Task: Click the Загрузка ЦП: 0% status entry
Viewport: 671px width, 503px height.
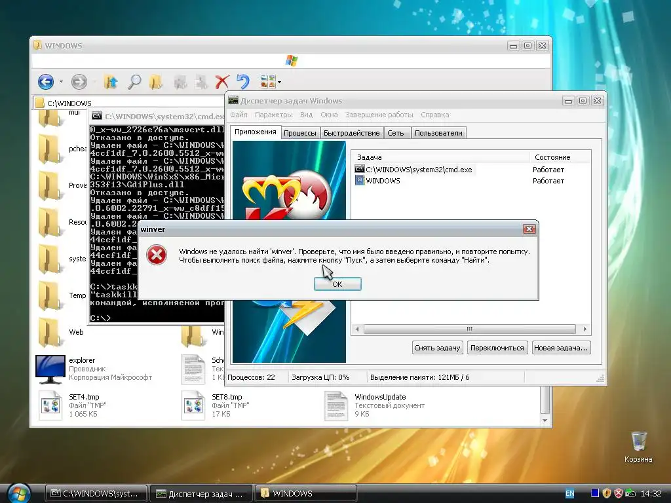Action: pyautogui.click(x=320, y=377)
